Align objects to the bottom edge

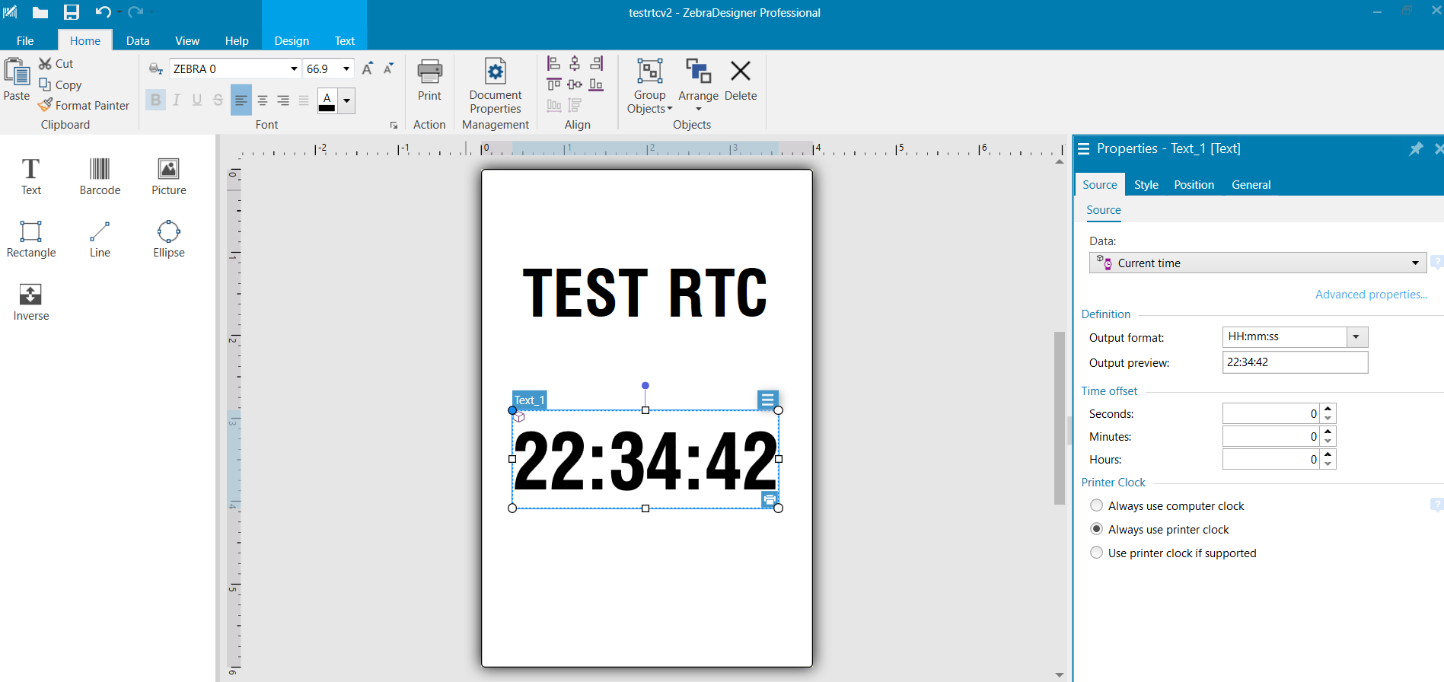pos(596,84)
